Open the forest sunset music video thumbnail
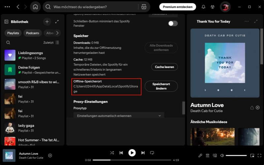The image size is (264, 165). tap(212, 137)
